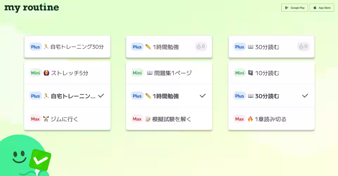
Task: Click Plus badge in bold 1時間勉強 row
Action: pos(137,96)
